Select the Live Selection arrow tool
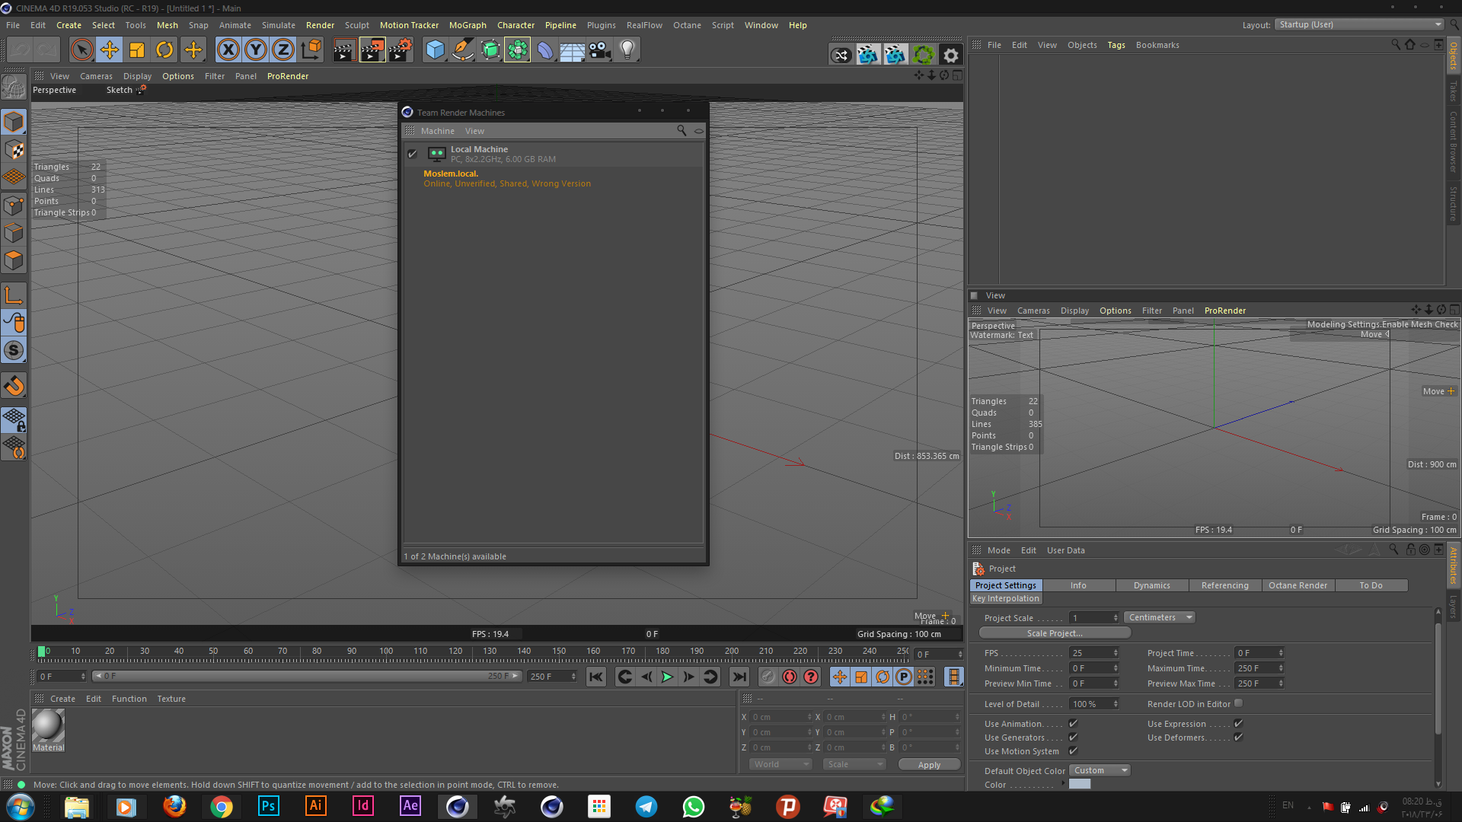Image resolution: width=1462 pixels, height=822 pixels. 81,50
